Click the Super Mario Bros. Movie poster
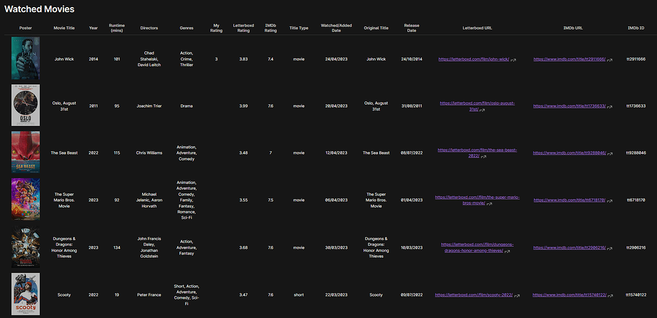 click(x=26, y=199)
